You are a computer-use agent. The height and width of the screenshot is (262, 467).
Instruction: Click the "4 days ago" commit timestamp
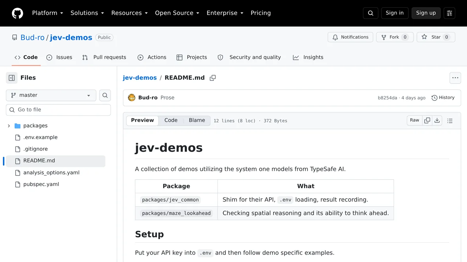point(413,98)
